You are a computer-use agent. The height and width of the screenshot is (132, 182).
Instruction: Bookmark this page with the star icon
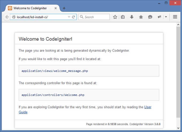(x=115, y=17)
